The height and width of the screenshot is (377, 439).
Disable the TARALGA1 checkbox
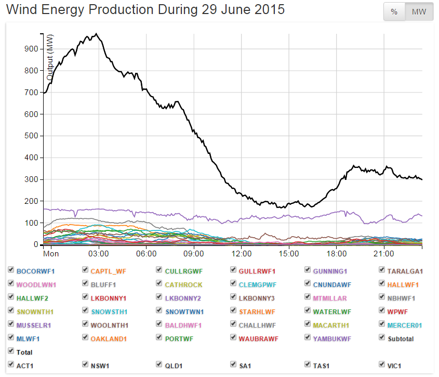(382, 270)
